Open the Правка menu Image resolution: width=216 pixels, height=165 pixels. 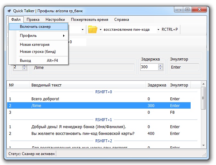pos(33,20)
